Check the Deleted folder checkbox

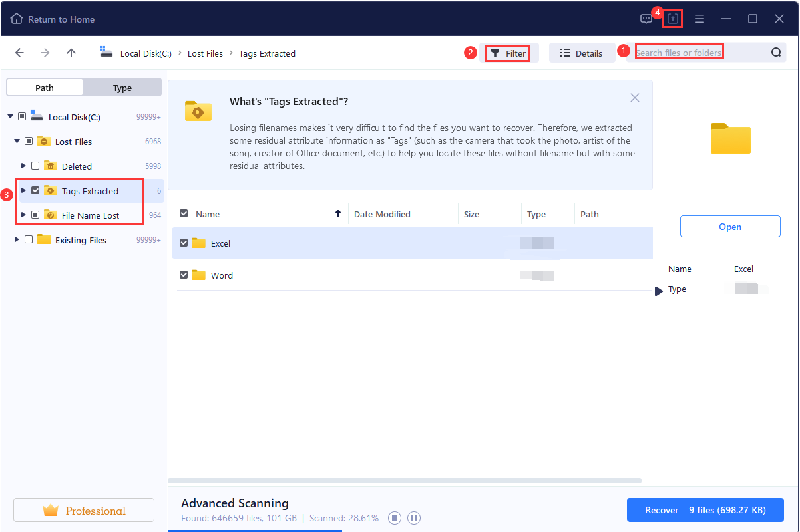[35, 166]
